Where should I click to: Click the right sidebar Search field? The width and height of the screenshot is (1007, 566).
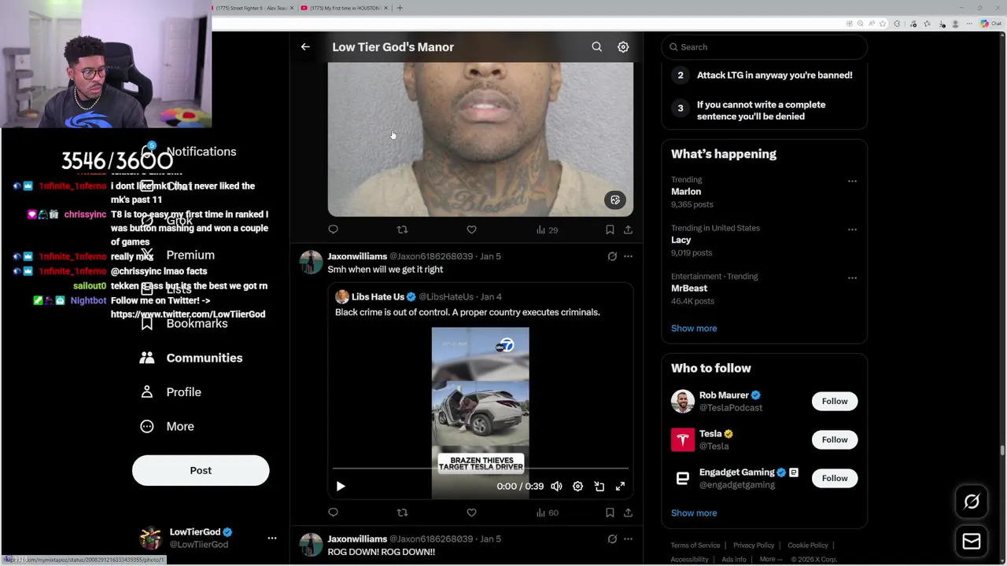click(764, 47)
